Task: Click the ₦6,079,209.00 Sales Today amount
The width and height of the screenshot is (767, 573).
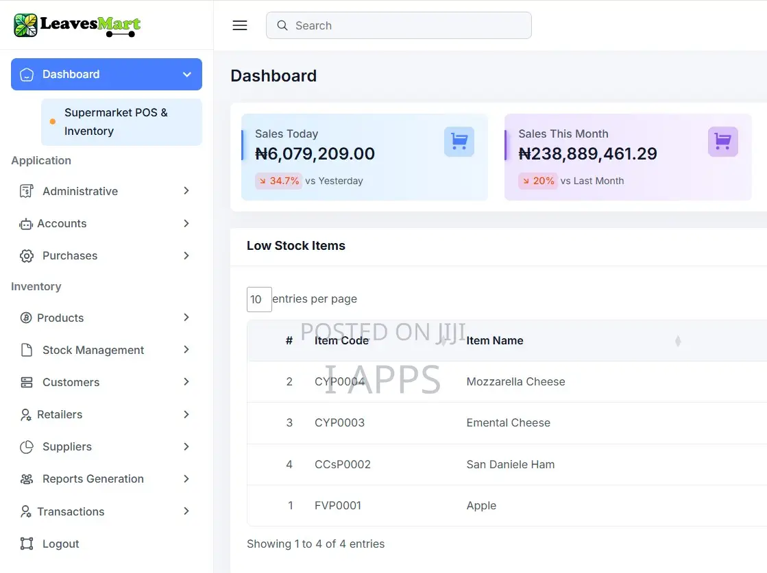Action: [x=315, y=154]
